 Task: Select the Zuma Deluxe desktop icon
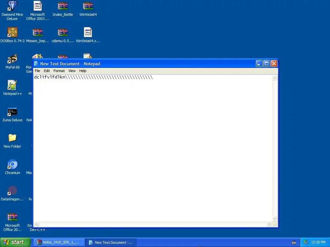pyautogui.click(x=13, y=114)
